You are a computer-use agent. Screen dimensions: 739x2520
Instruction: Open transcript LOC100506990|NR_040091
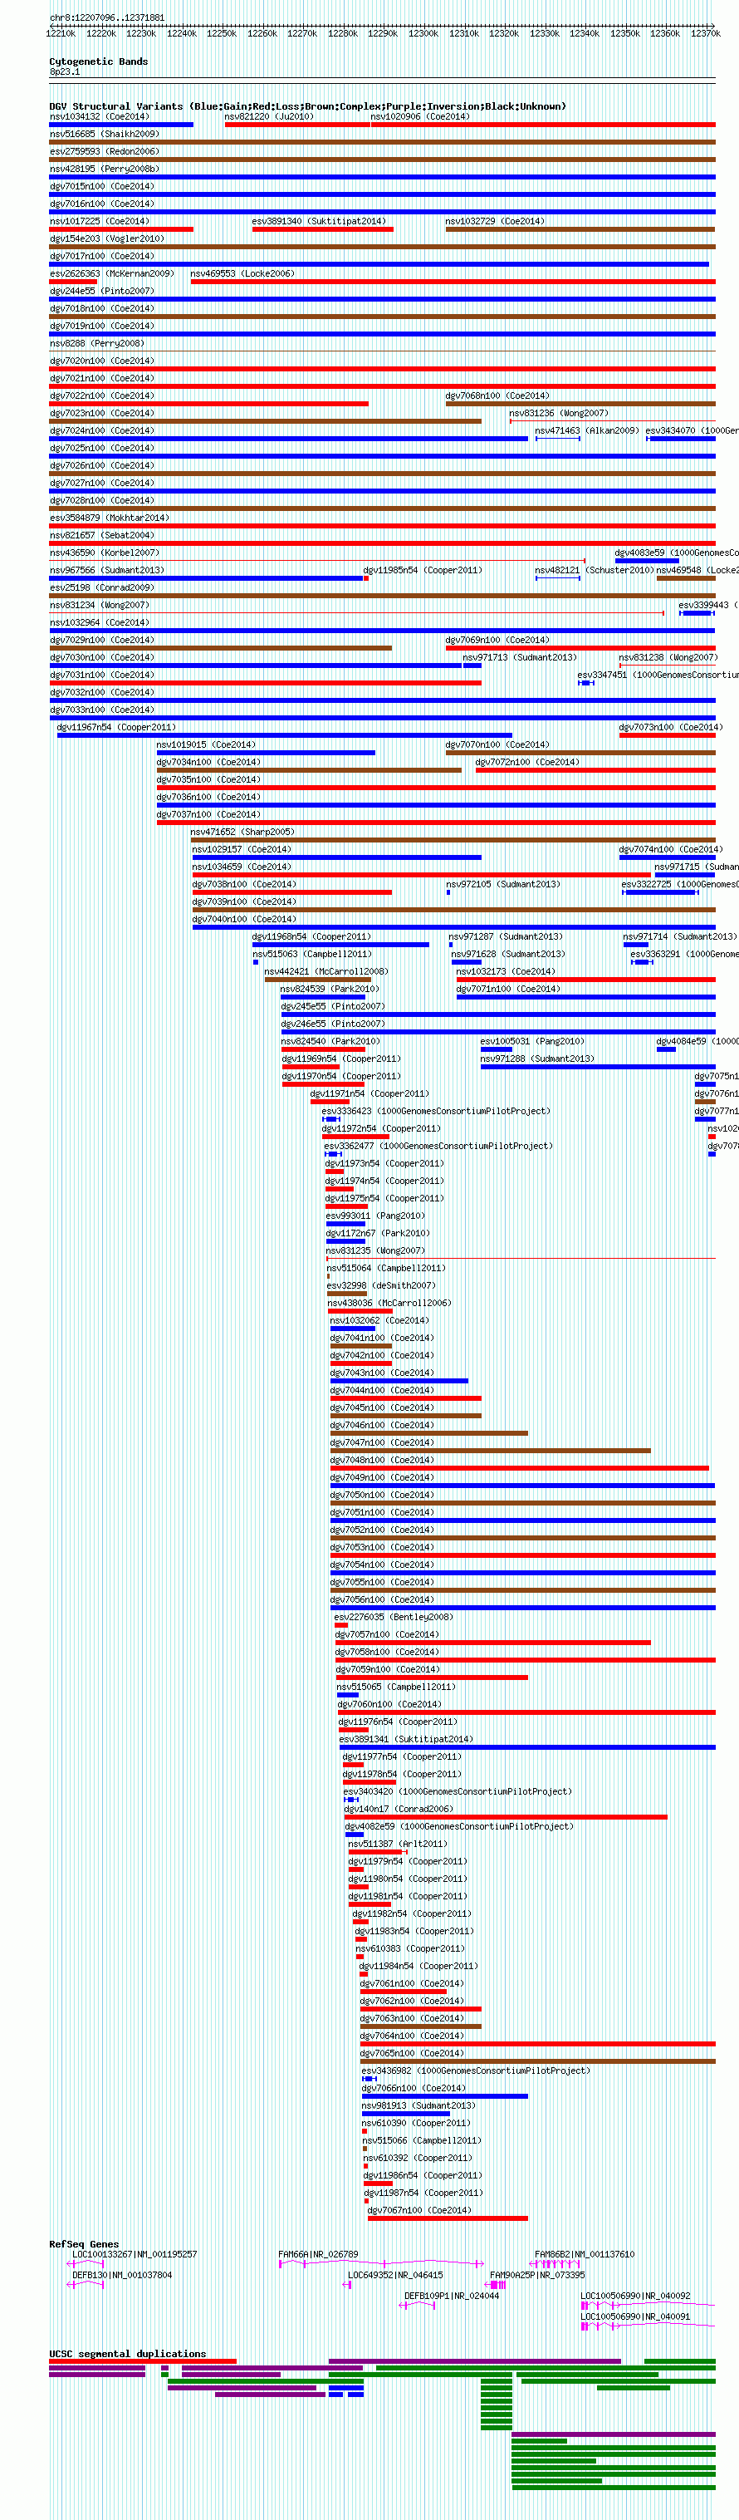point(635,2316)
